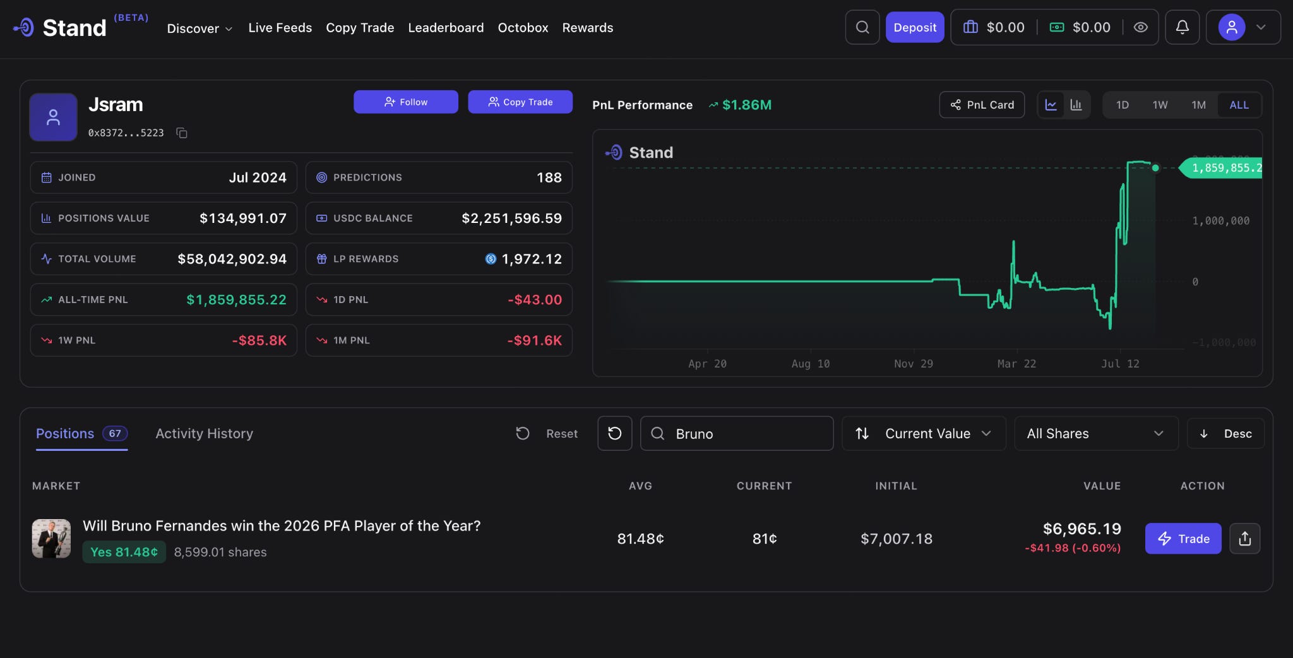Open Live Feeds page
The width and height of the screenshot is (1293, 658).
[x=280, y=28]
